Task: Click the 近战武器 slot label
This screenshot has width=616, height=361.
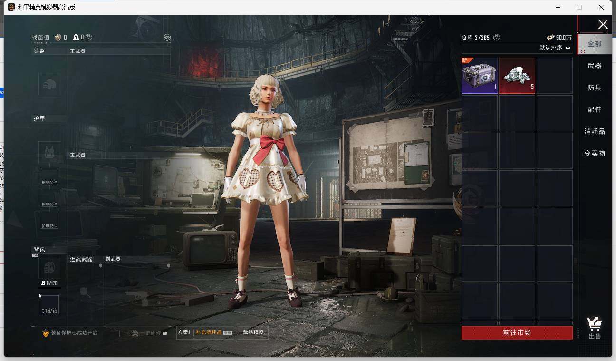Action: point(81,259)
